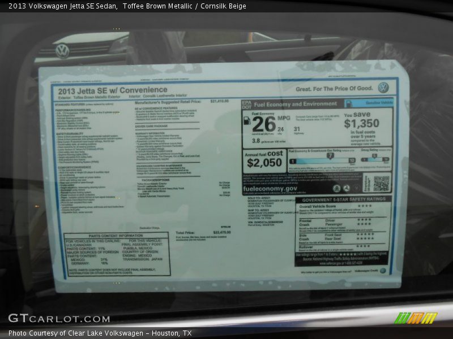Click the gas pump icon in Gasoline Vehicle banner

click(x=349, y=103)
